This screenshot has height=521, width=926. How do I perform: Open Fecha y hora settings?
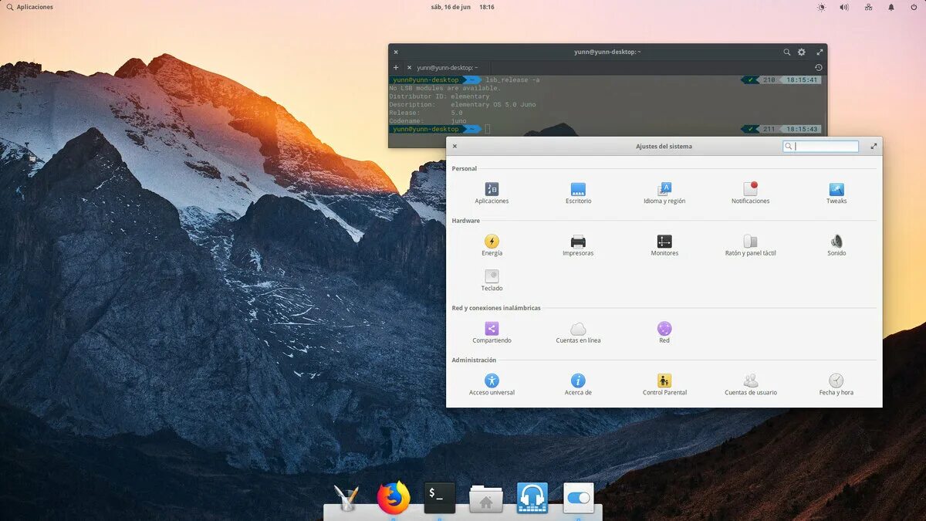pyautogui.click(x=836, y=381)
